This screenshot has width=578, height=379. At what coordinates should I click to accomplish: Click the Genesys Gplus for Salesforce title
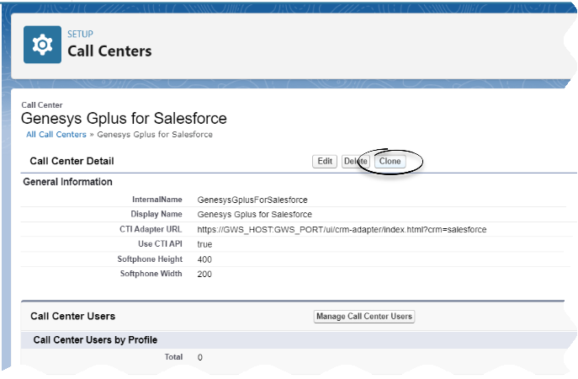click(x=123, y=119)
